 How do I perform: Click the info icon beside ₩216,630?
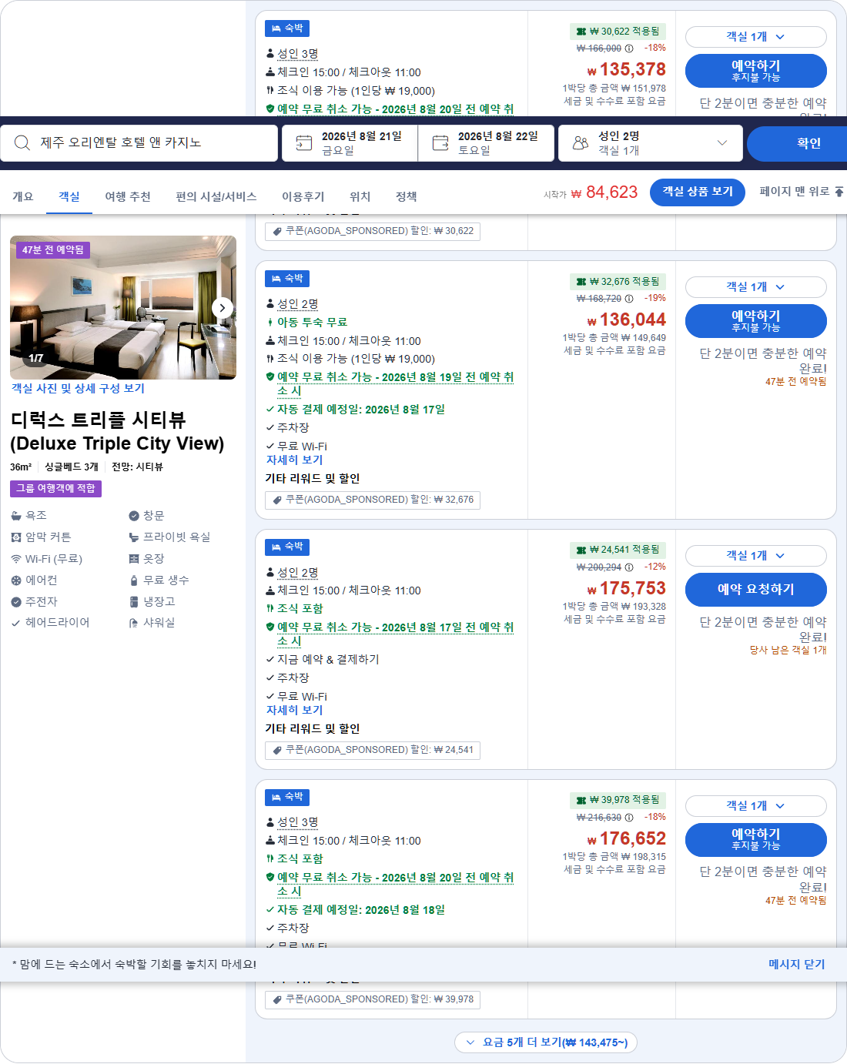point(629,818)
